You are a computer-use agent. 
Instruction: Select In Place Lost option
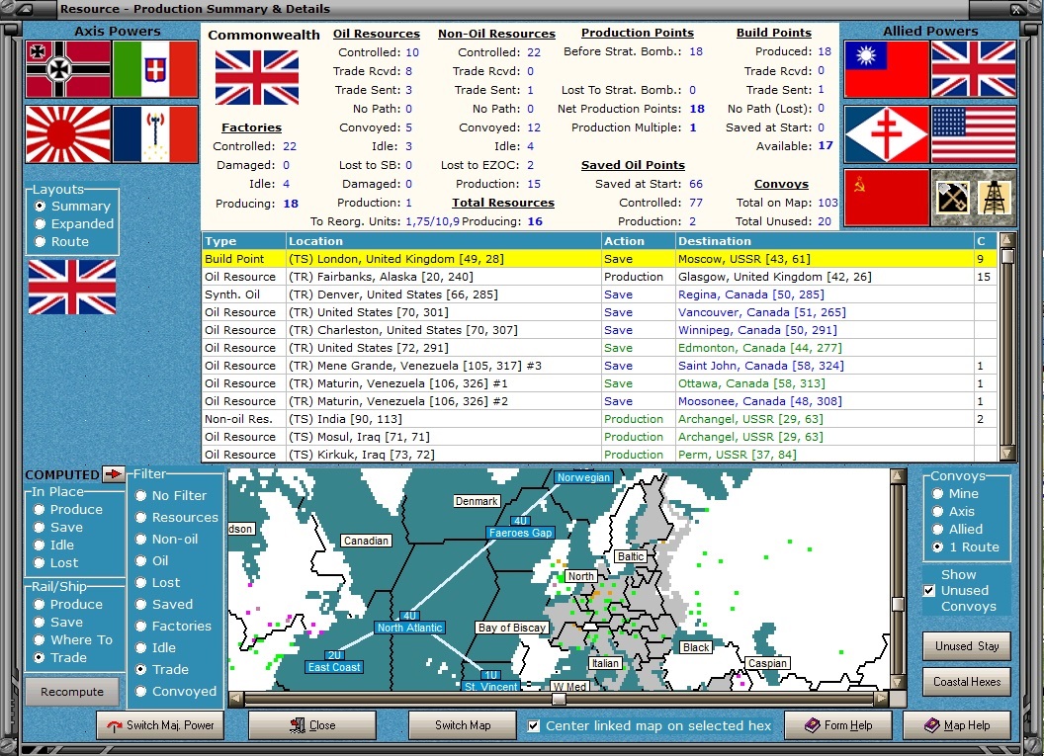pos(56,562)
